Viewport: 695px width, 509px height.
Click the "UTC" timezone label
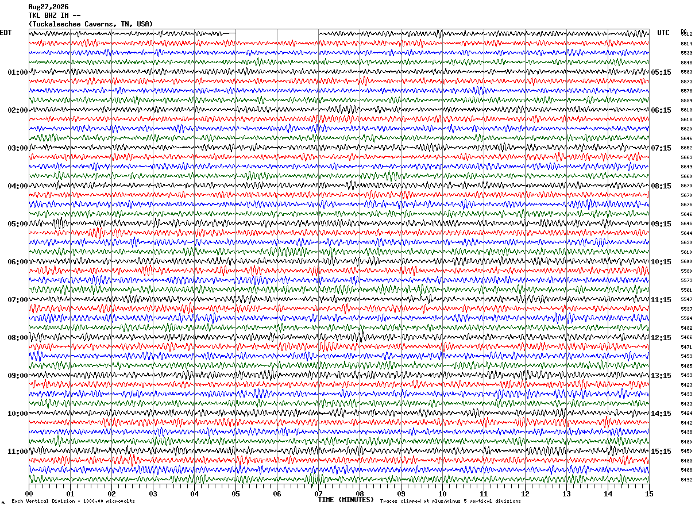(663, 33)
